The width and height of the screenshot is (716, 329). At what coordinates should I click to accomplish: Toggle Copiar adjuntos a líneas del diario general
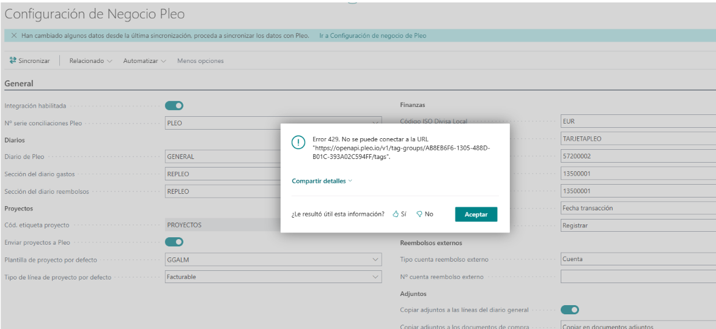pos(570,310)
